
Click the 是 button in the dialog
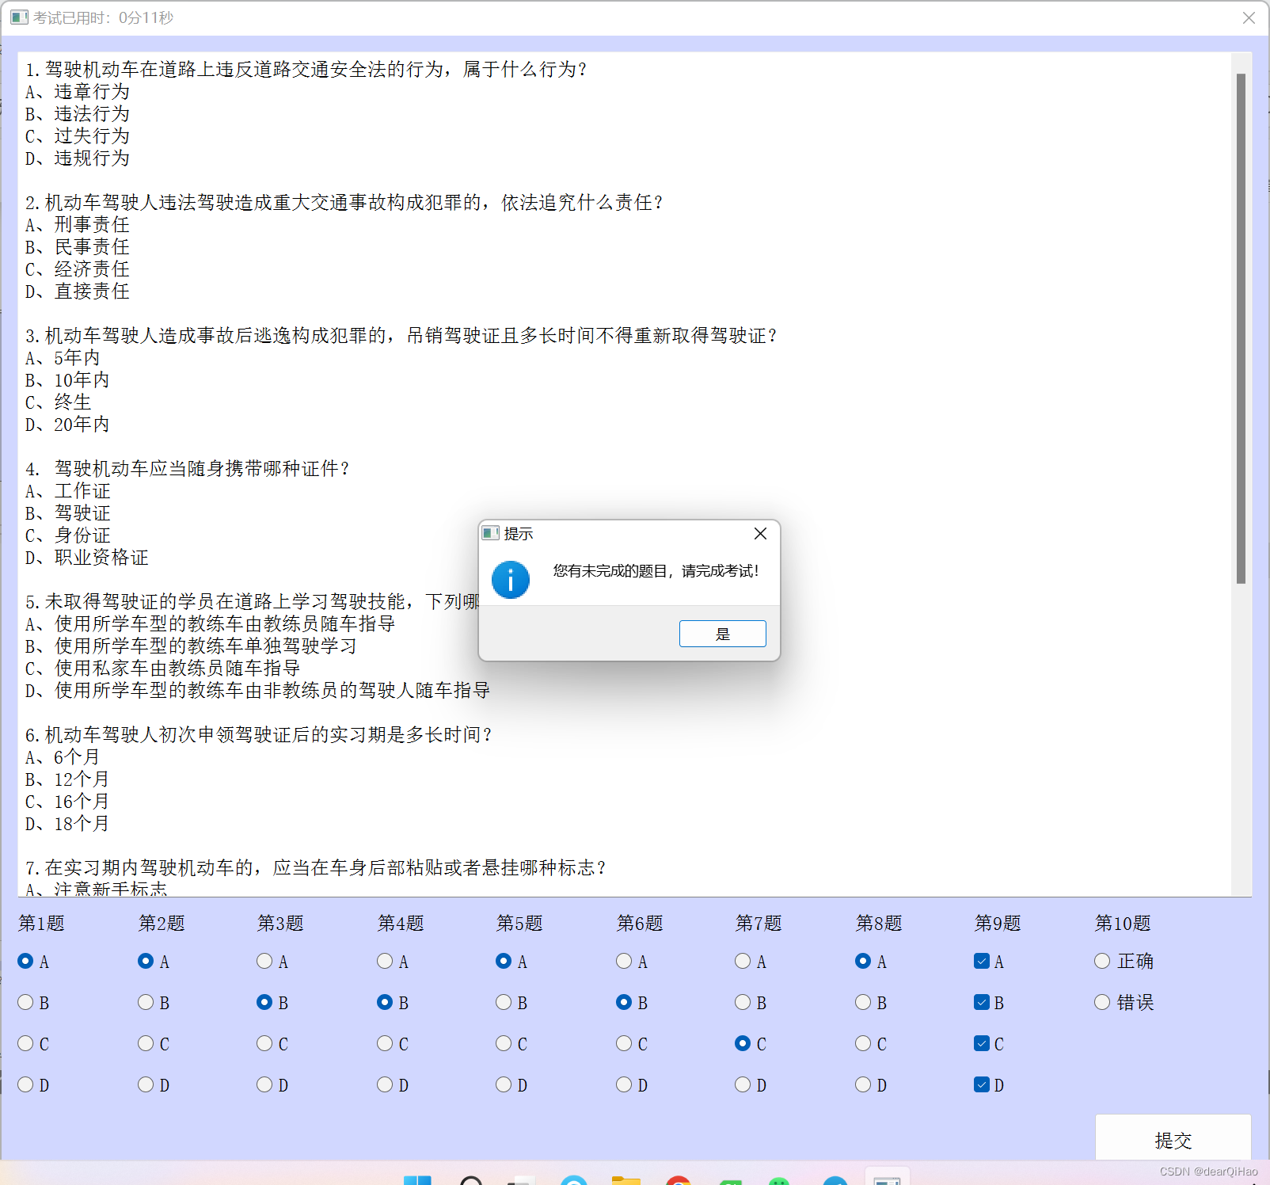tap(722, 634)
